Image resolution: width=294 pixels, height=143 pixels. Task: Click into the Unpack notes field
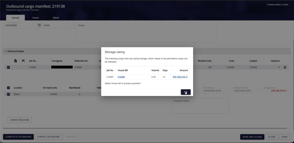coord(200,106)
